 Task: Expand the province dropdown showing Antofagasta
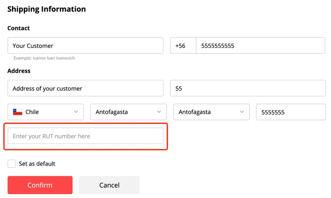click(128, 112)
